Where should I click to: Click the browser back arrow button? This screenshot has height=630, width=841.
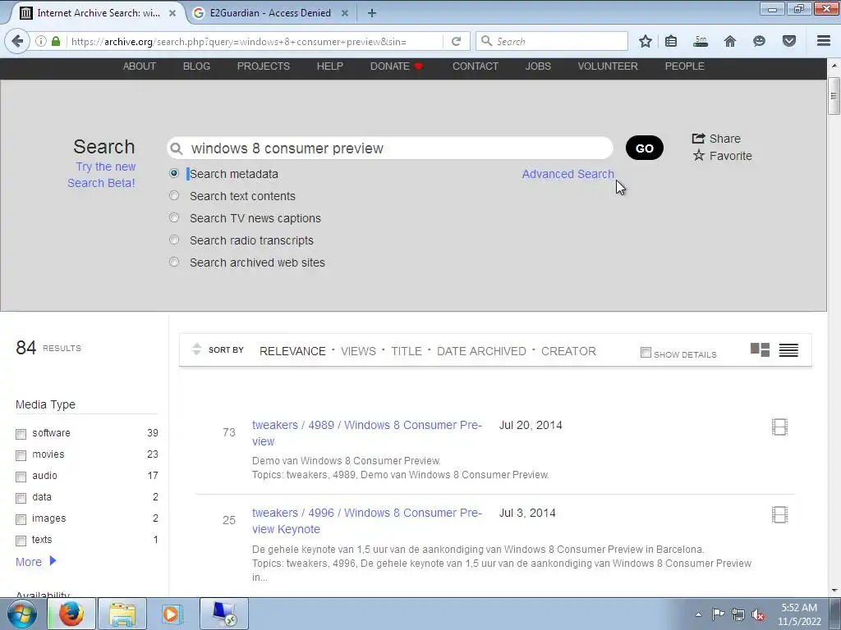coord(17,41)
